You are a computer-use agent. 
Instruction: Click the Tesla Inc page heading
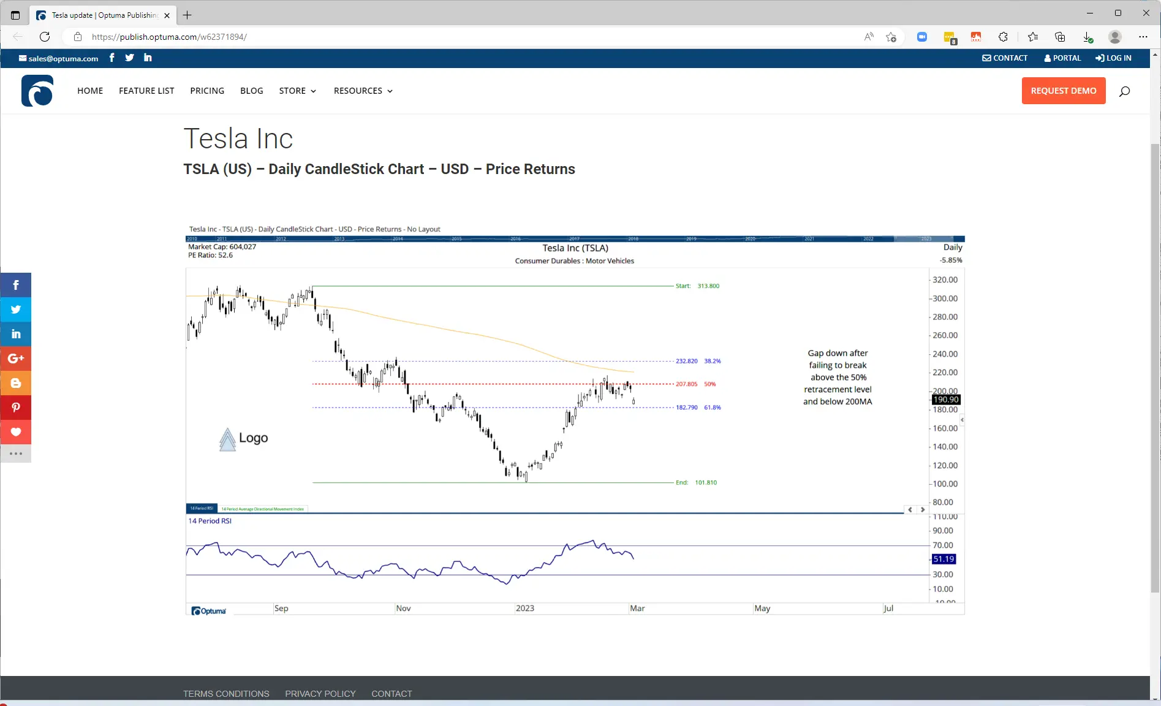click(238, 139)
